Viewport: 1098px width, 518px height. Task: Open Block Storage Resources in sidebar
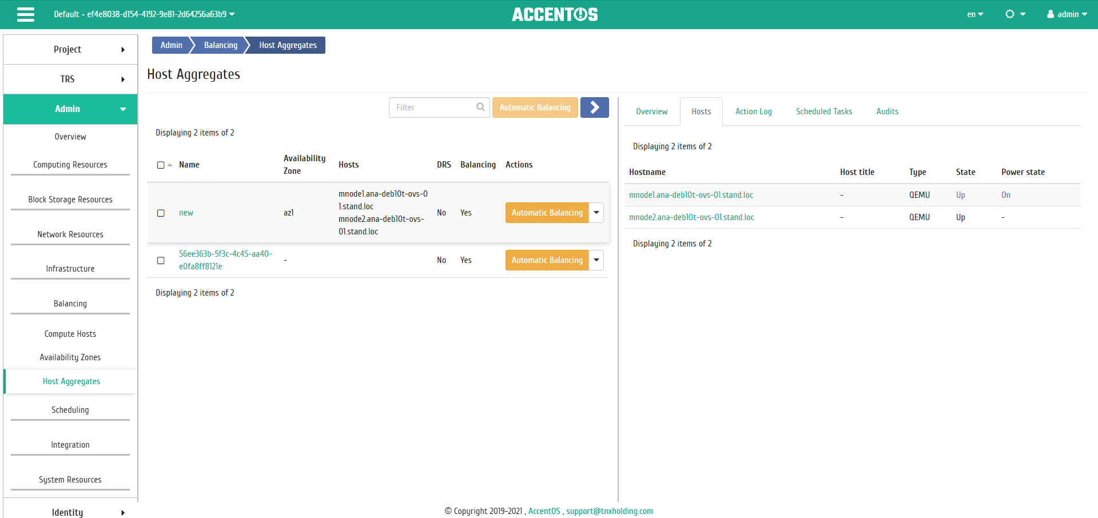tap(70, 200)
